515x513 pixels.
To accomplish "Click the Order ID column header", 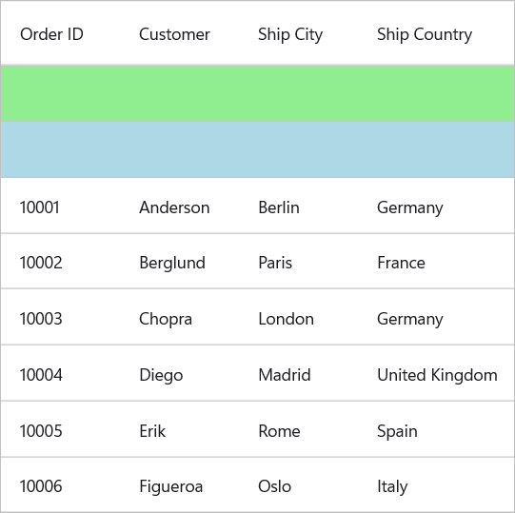I will click(60, 33).
